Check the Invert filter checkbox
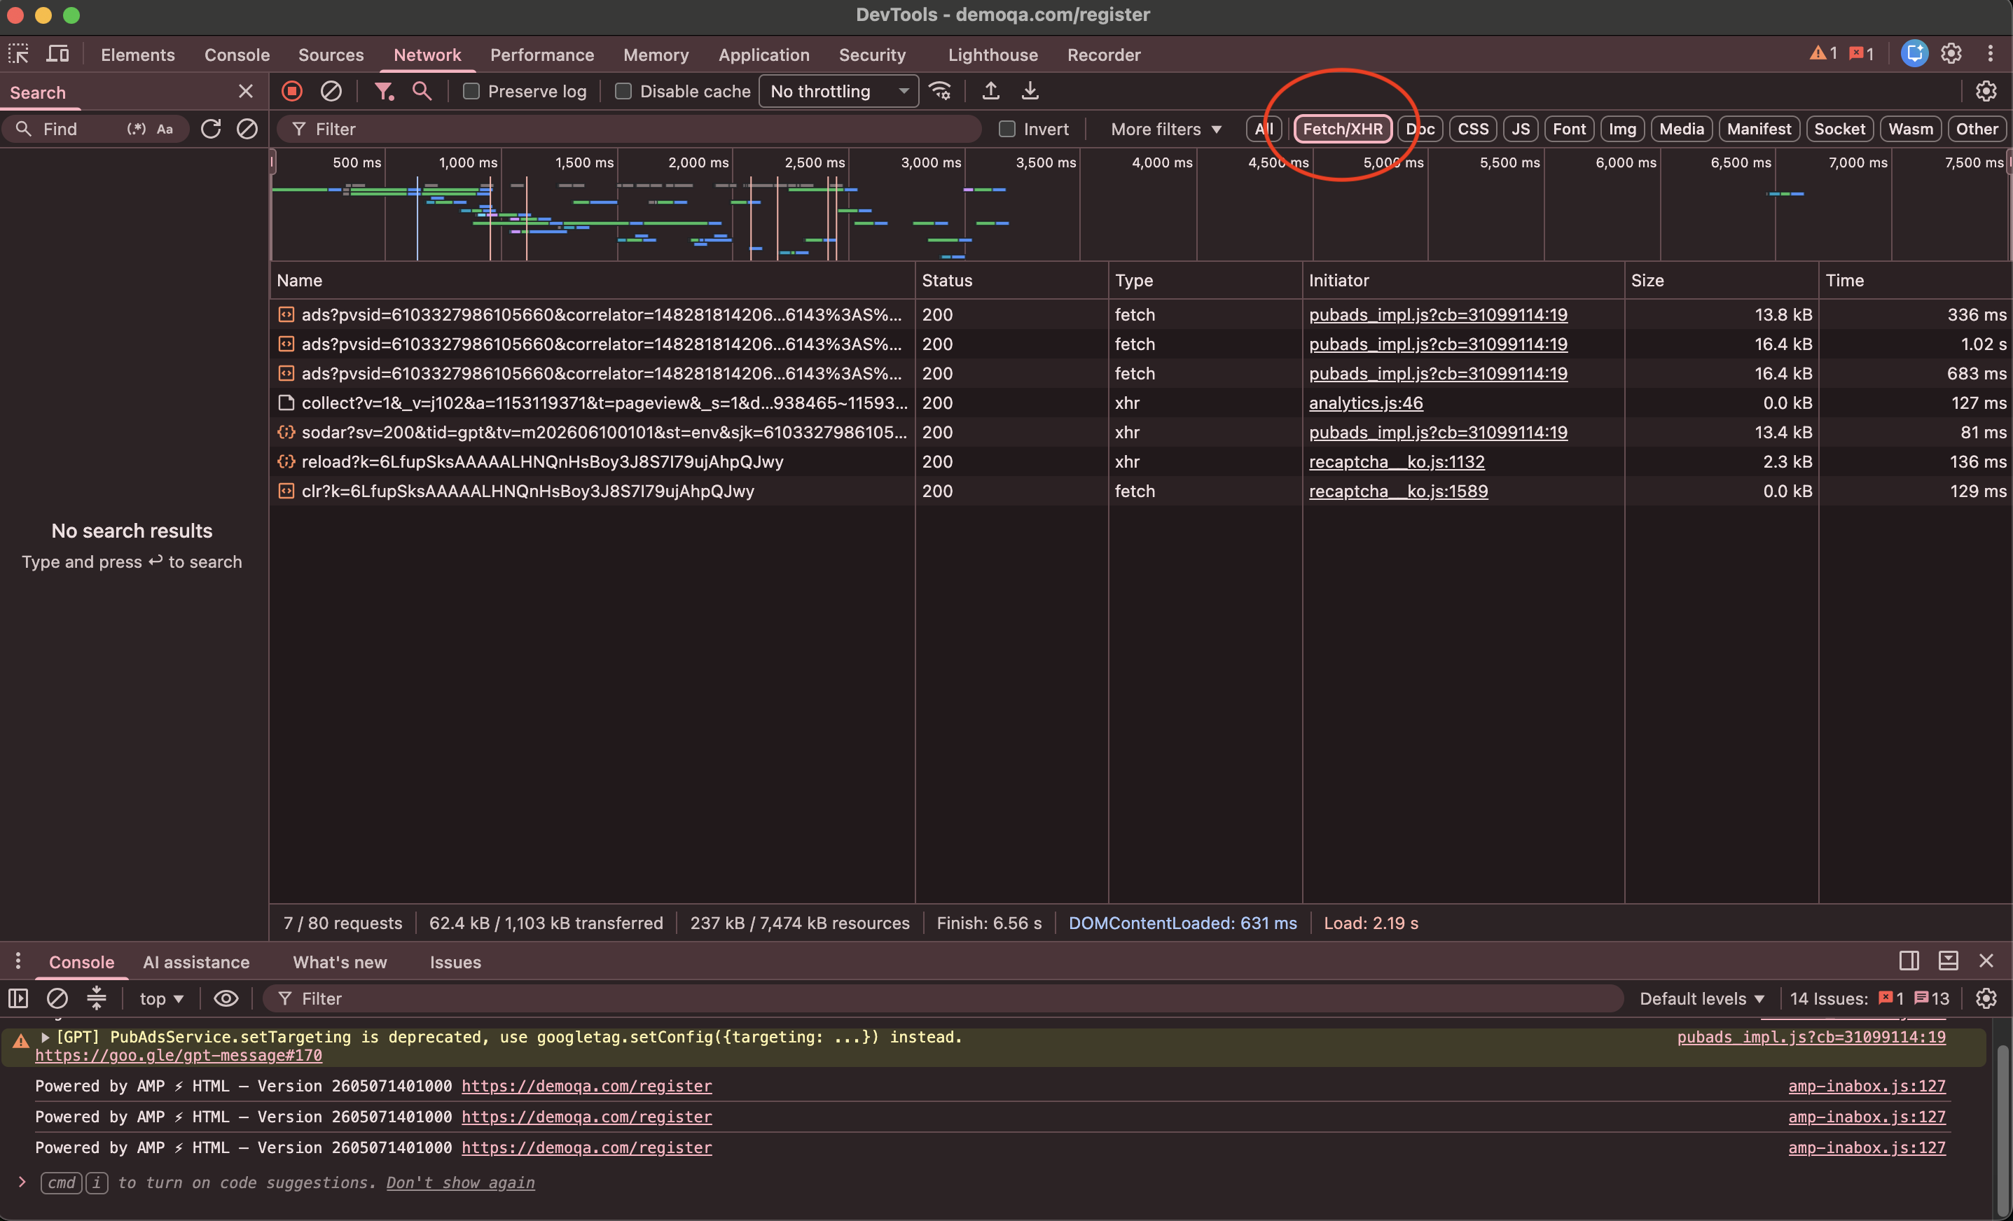Image resolution: width=2013 pixels, height=1221 pixels. coord(1007,129)
